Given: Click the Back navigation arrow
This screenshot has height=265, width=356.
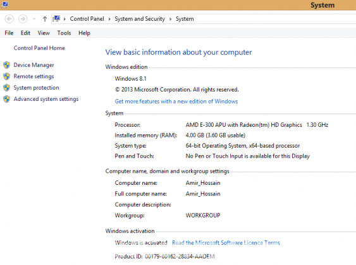Looking at the screenshot, I should [9, 19].
